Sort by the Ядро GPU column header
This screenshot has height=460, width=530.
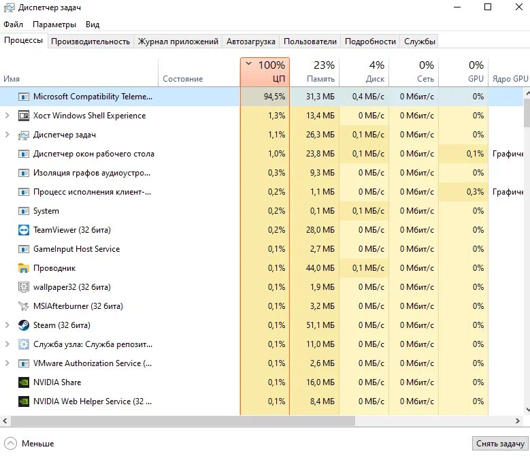click(x=510, y=71)
